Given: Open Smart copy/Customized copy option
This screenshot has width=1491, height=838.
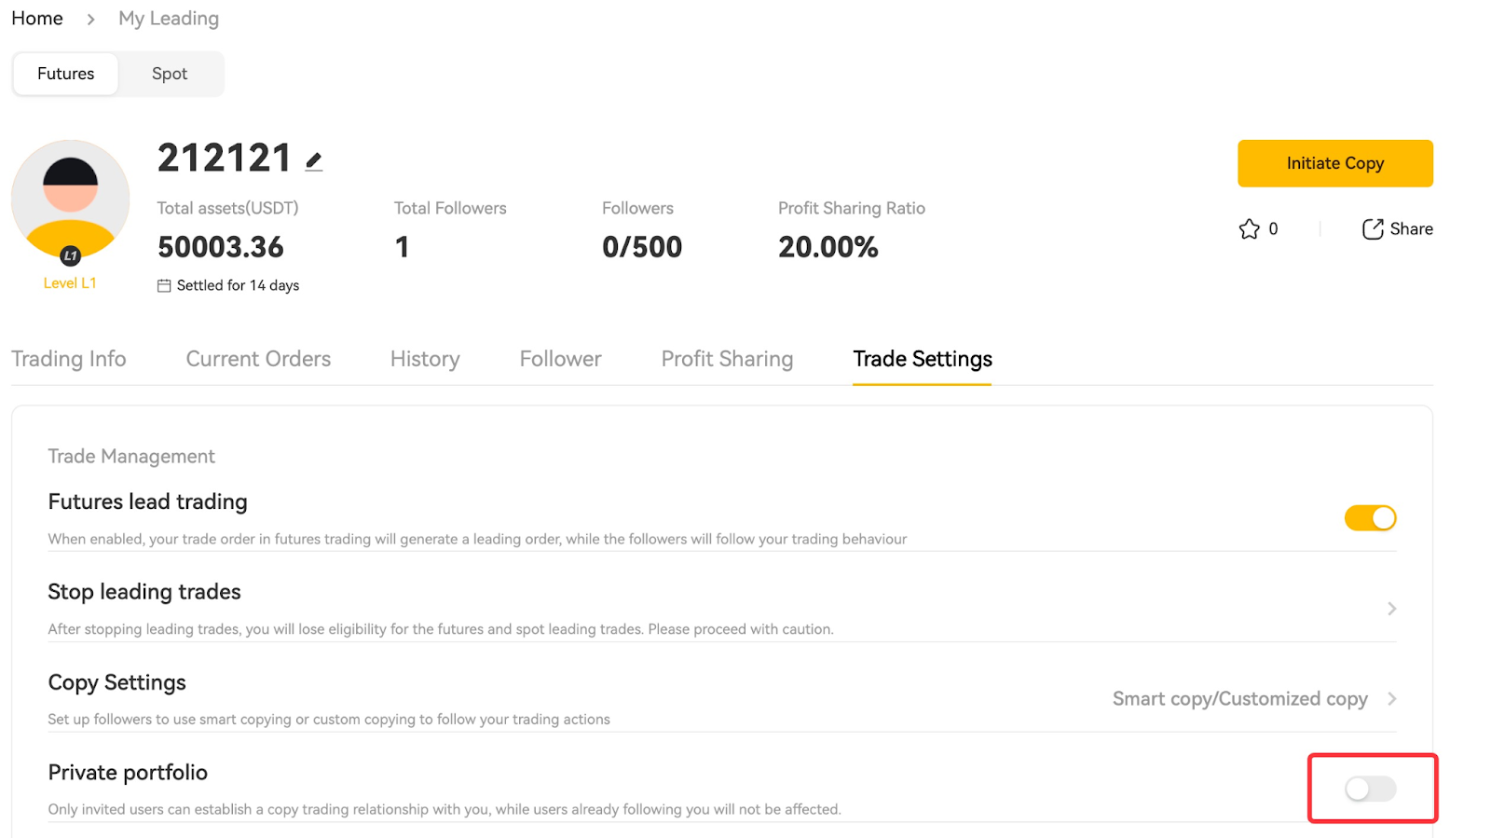Looking at the screenshot, I should click(x=1239, y=699).
